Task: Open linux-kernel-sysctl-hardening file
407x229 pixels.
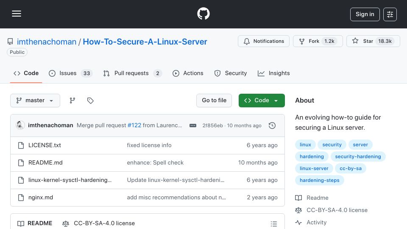Action: click(x=70, y=180)
